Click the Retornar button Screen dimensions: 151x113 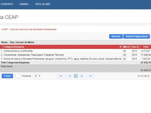coord(116,36)
